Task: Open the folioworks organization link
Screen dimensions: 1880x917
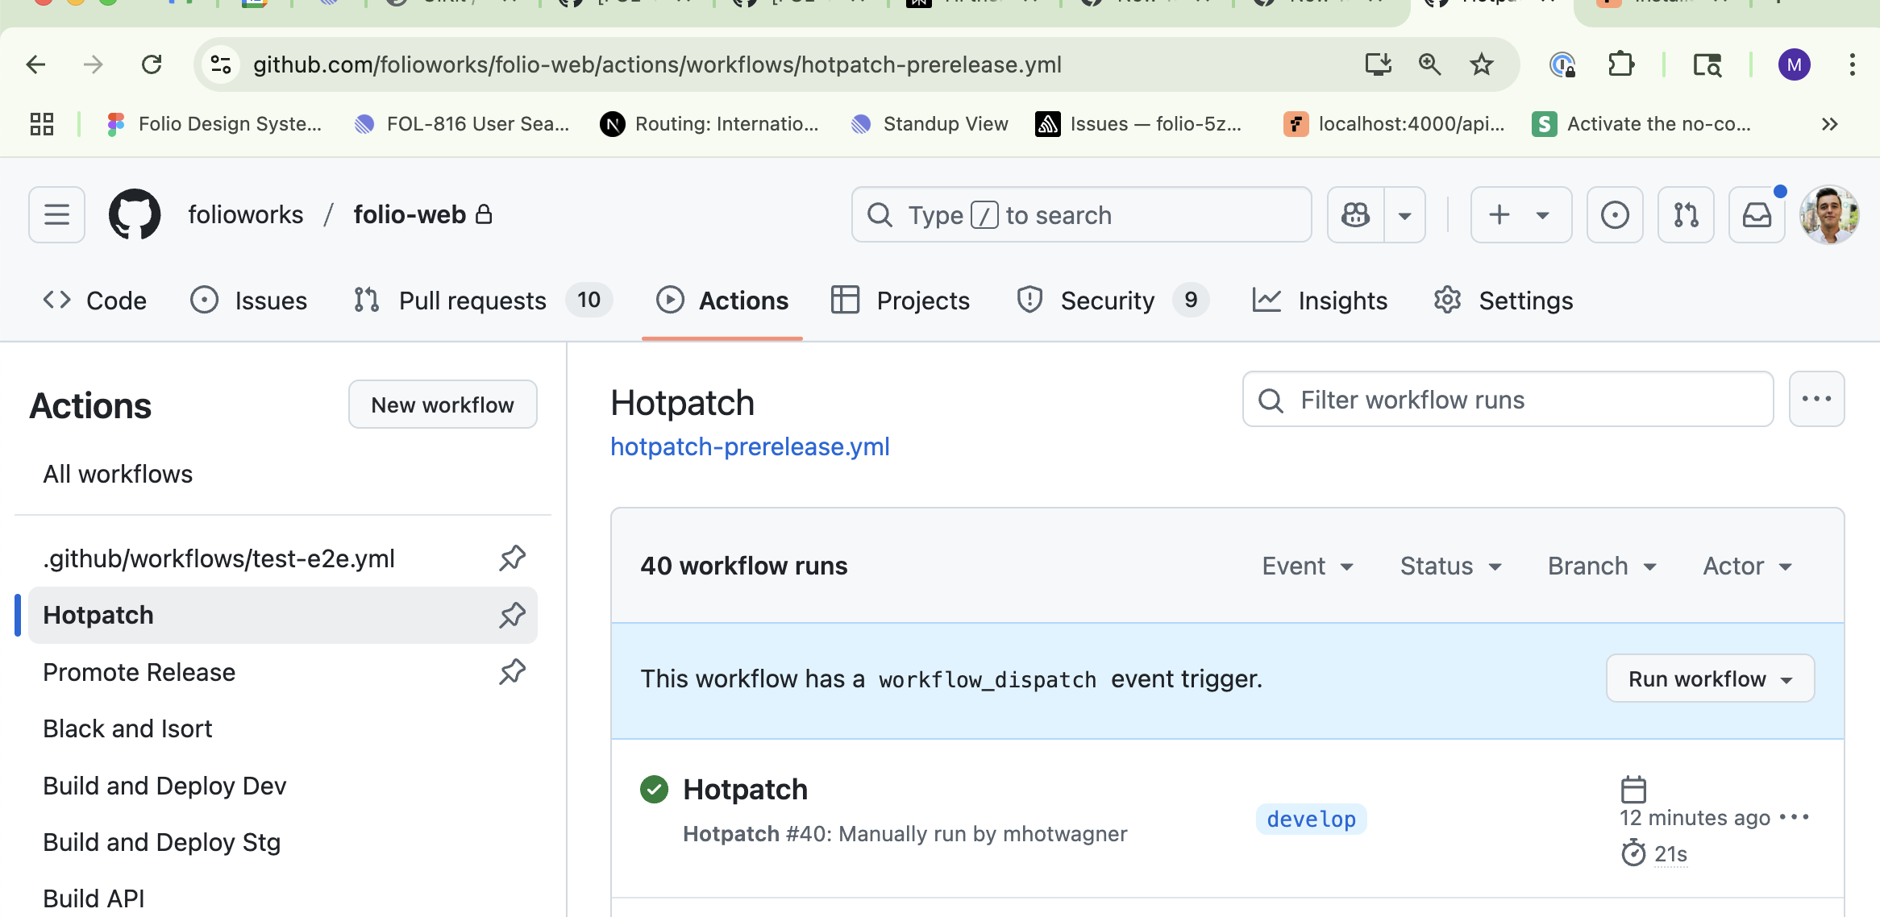Action: 246,214
